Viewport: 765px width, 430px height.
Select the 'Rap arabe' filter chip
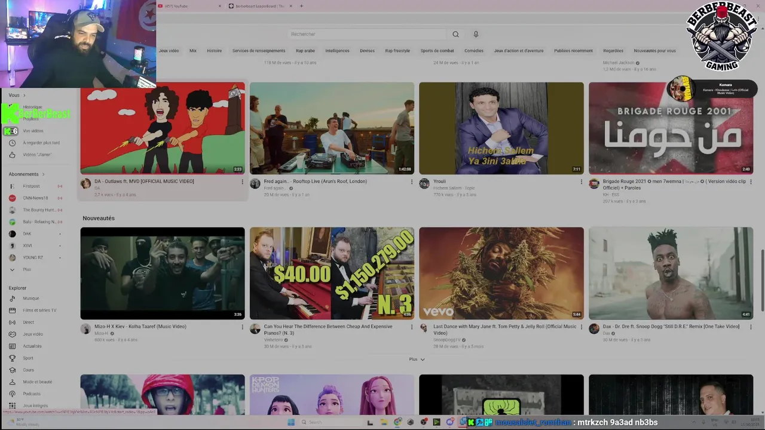pos(305,51)
